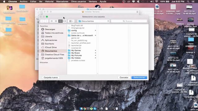The height and width of the screenshot is (111, 198).
Task: Select the config folder
Action: coord(82,31)
